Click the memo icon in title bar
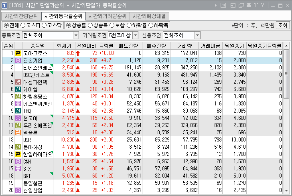292x196 pixels. 223,5
